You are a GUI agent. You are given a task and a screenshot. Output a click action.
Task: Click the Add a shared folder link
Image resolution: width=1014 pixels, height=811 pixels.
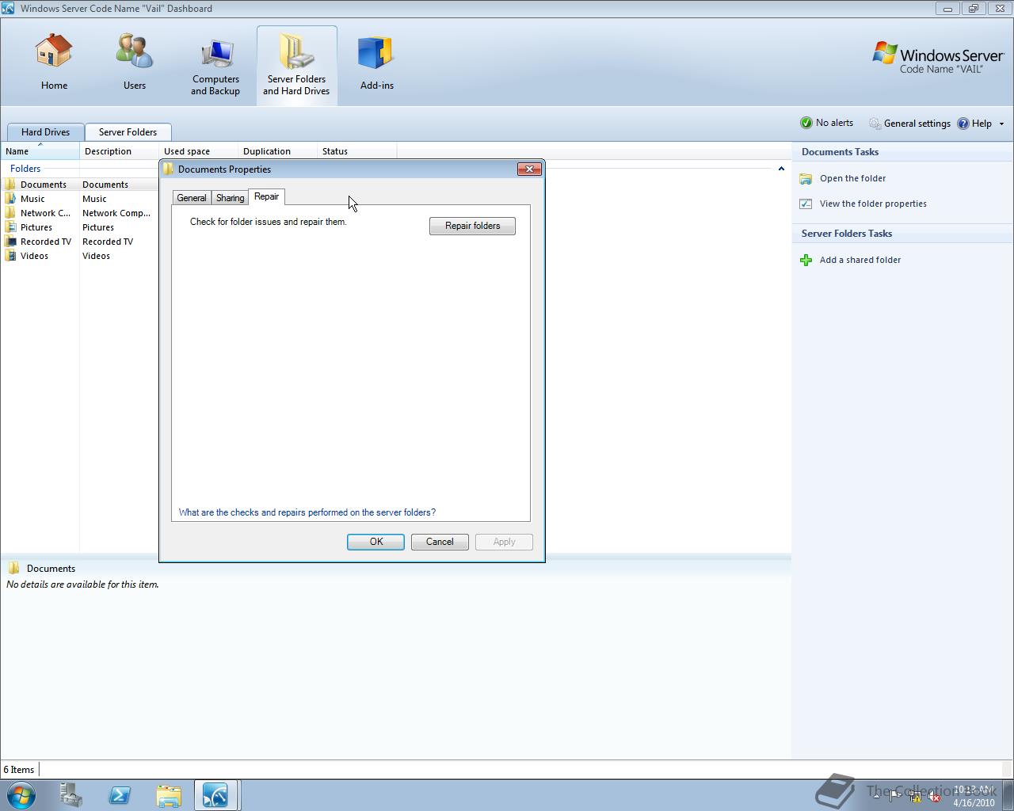click(x=860, y=260)
